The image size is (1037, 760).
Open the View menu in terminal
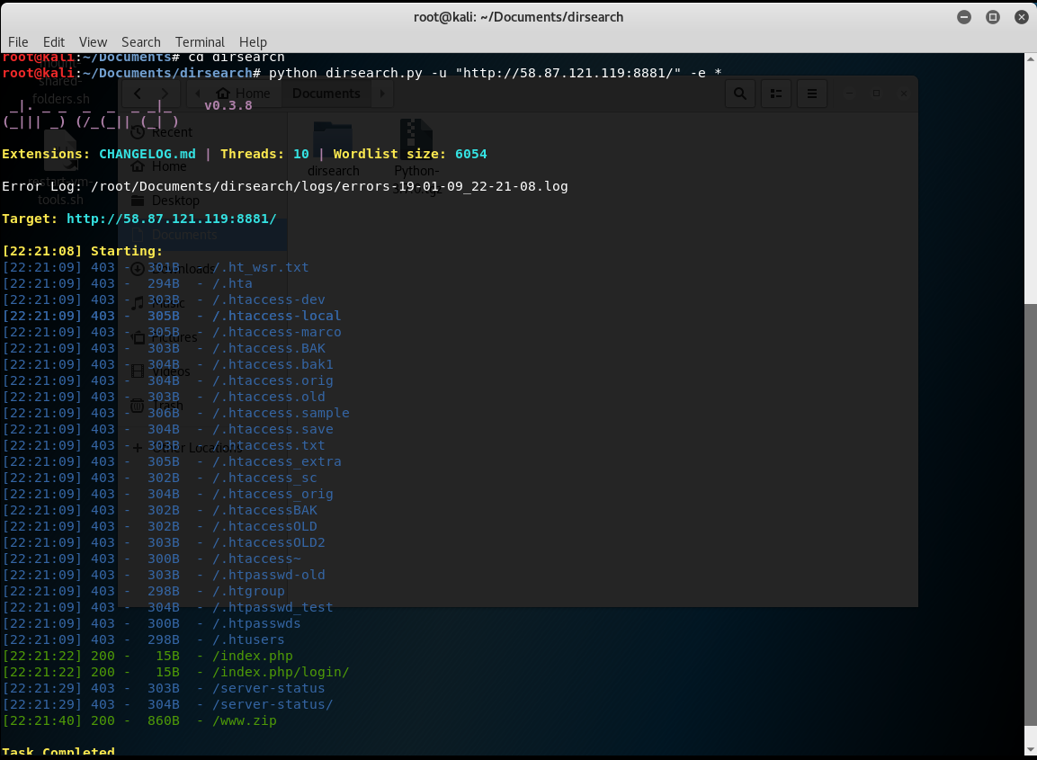(93, 41)
